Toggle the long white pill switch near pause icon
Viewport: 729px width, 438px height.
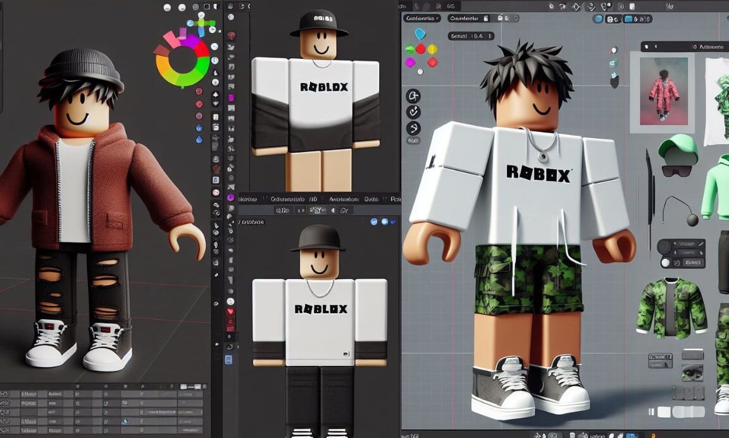pyautogui.click(x=688, y=411)
